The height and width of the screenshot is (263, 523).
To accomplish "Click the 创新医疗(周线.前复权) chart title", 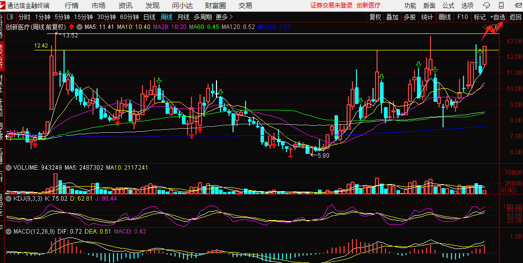I will point(36,27).
